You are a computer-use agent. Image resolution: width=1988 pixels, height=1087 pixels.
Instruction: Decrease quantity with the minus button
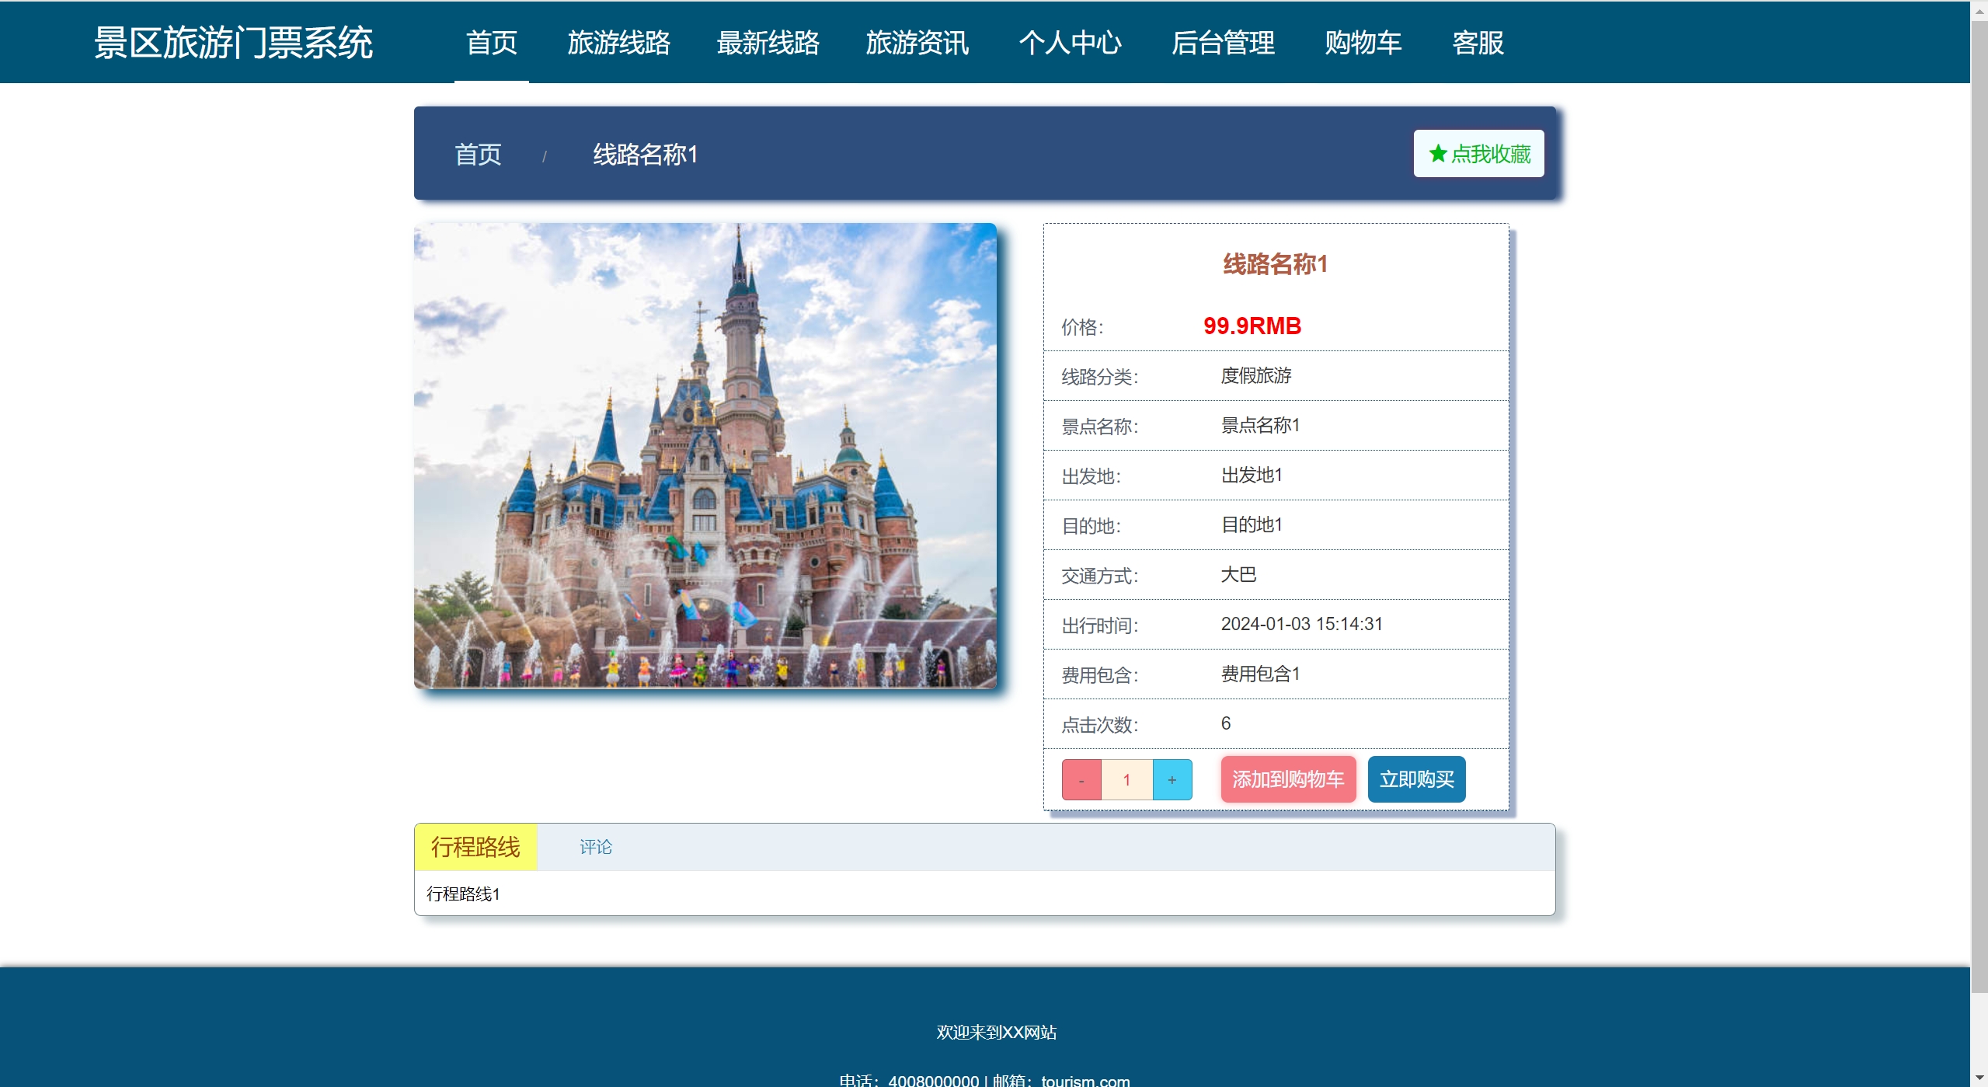pyautogui.click(x=1081, y=779)
